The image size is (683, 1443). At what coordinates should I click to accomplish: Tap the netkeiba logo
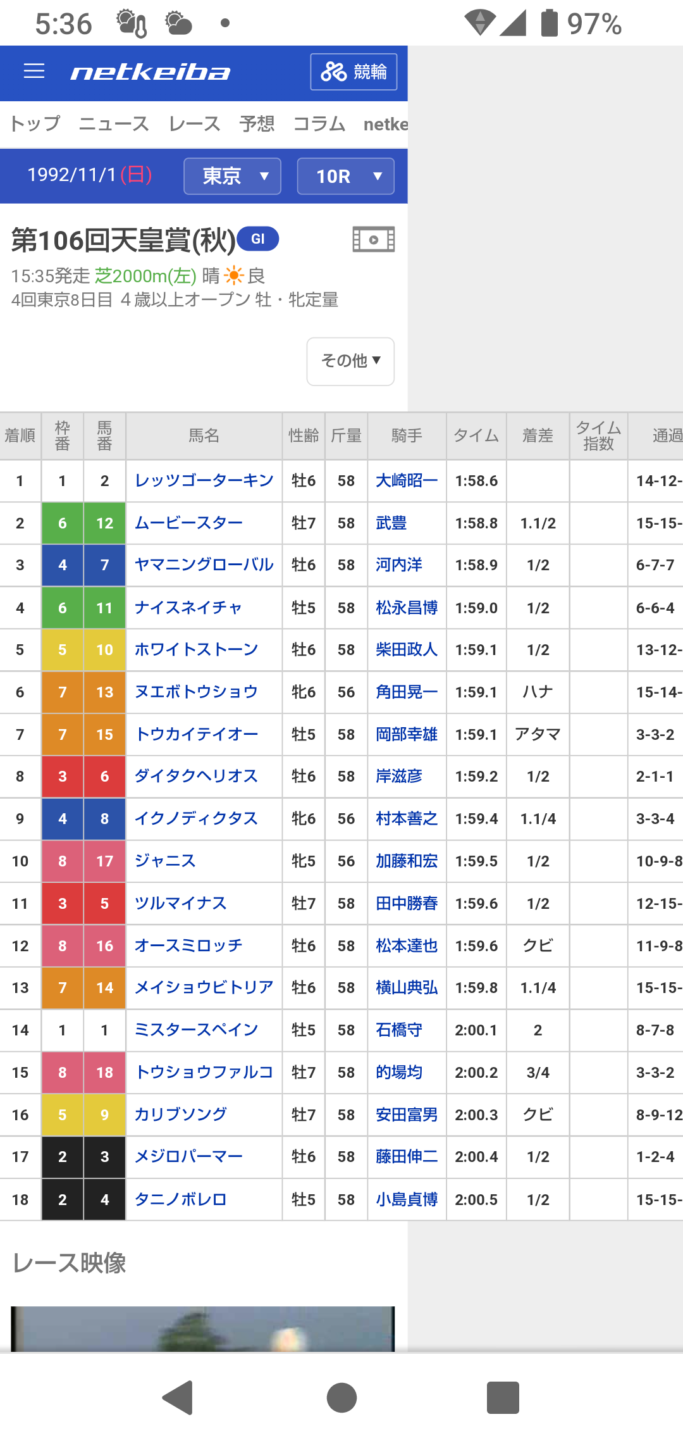[151, 72]
